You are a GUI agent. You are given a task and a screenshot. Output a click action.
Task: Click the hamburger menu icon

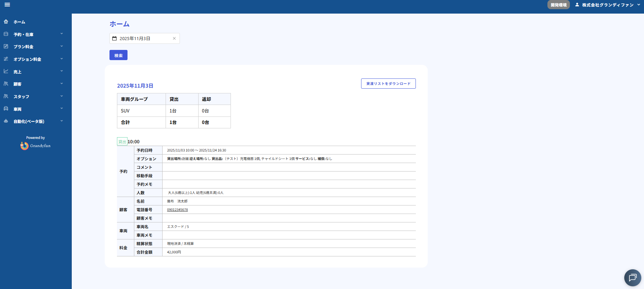7,5
